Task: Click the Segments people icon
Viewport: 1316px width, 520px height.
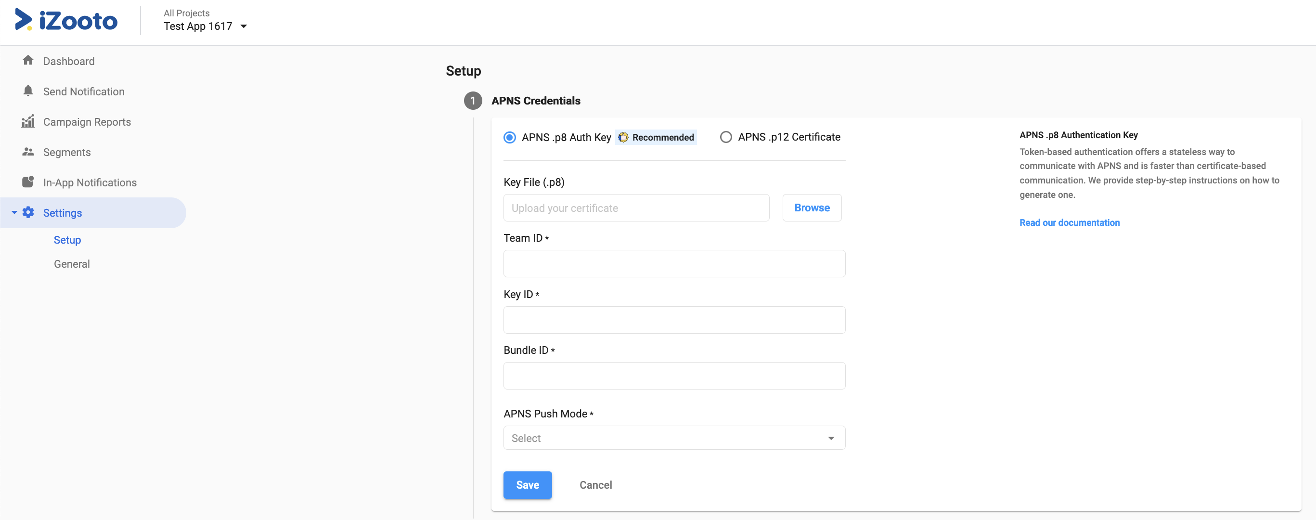Action: pos(28,152)
